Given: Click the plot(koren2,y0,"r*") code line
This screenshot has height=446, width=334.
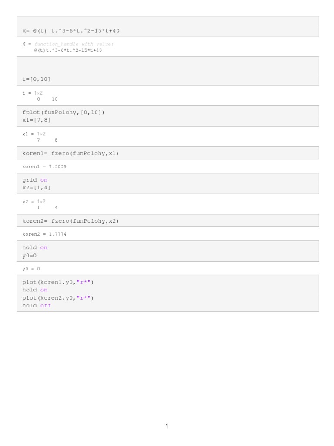Looking at the screenshot, I should point(58,298).
